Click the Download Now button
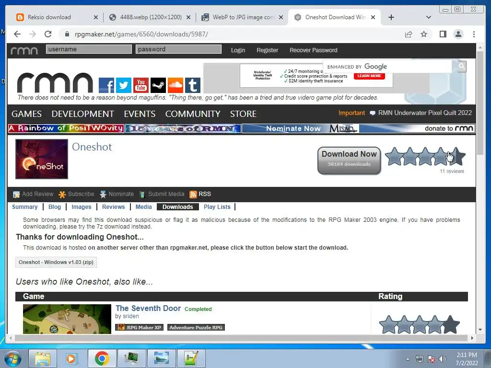491x368 pixels. coord(349,161)
